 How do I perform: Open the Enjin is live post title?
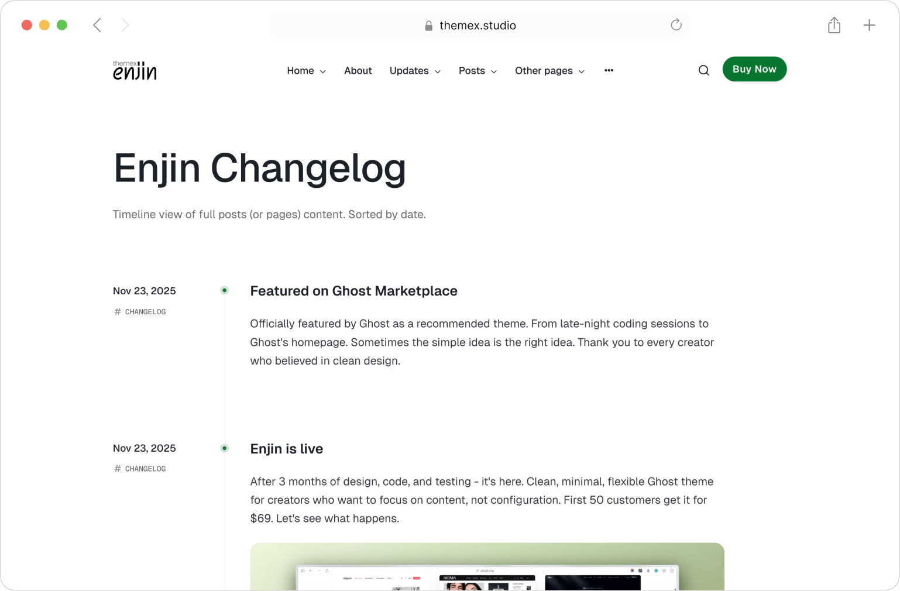coord(286,449)
